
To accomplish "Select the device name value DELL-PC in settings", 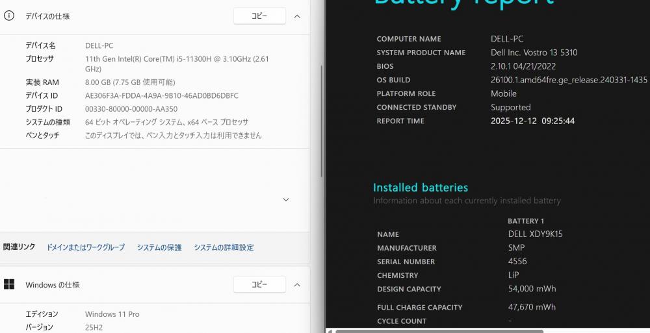I will click(99, 45).
